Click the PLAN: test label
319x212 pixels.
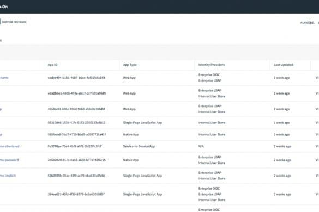pos(308,22)
